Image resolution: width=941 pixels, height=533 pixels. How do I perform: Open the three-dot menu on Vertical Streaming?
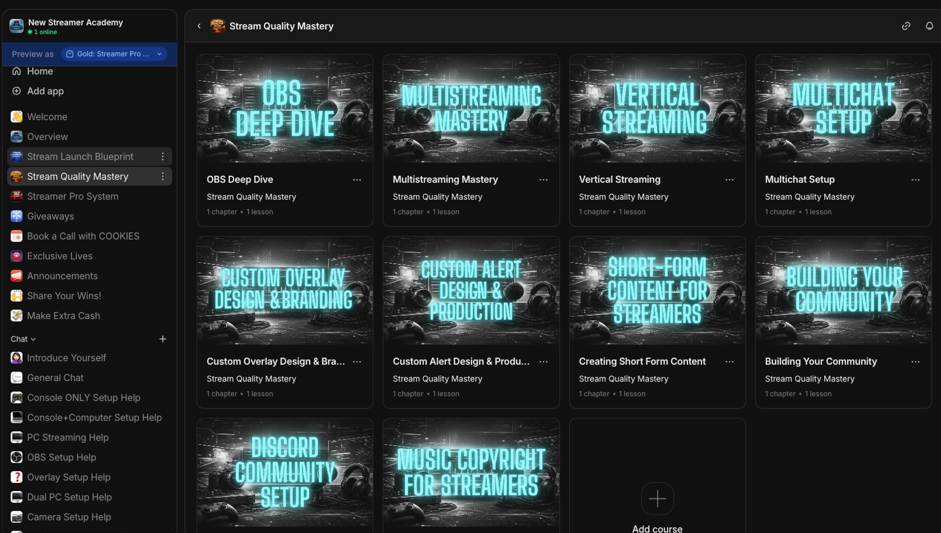(729, 180)
